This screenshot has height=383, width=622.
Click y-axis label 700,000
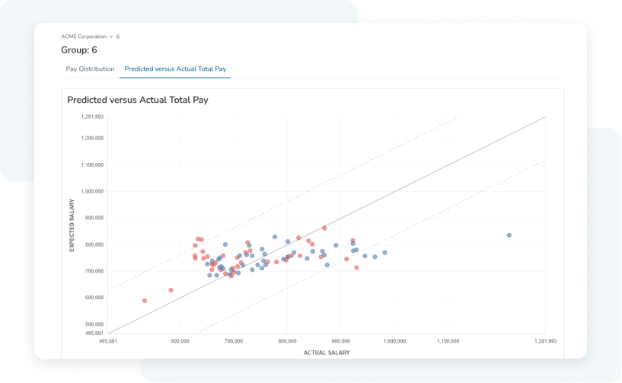tap(94, 272)
